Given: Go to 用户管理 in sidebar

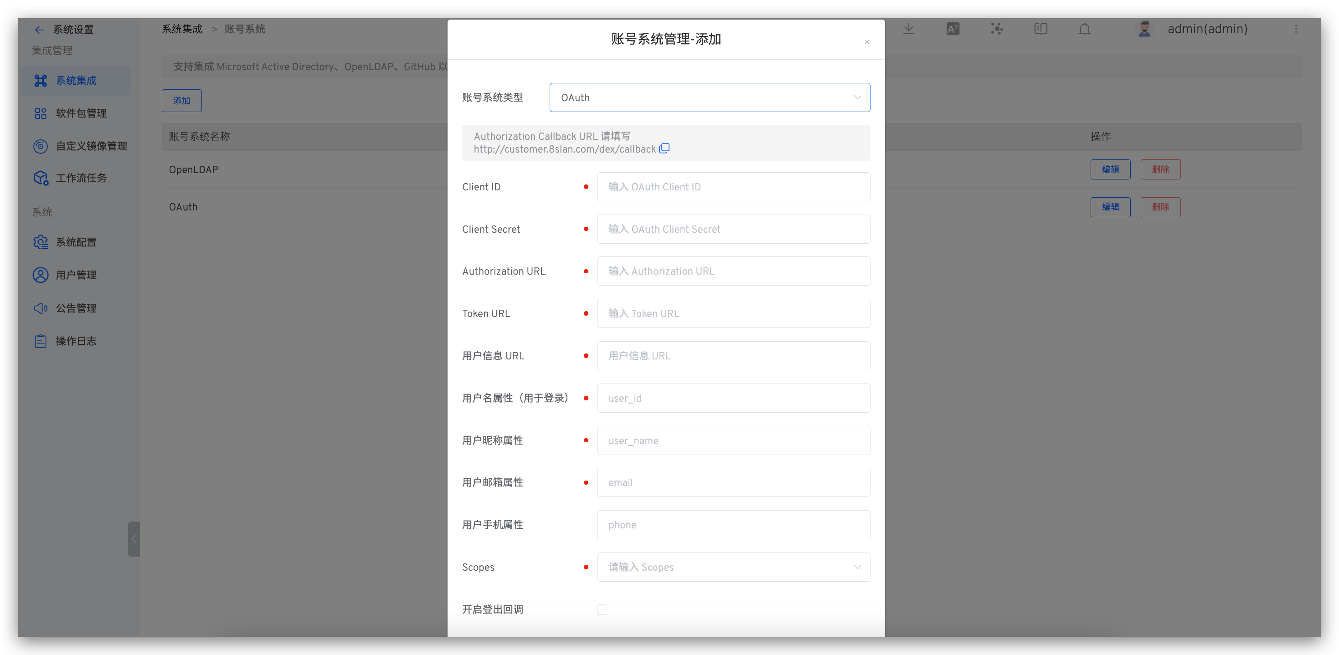Looking at the screenshot, I should pos(76,275).
